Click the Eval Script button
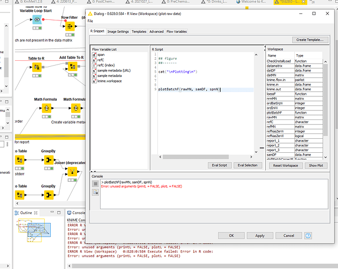This screenshot has width=338, height=269. tap(219, 165)
